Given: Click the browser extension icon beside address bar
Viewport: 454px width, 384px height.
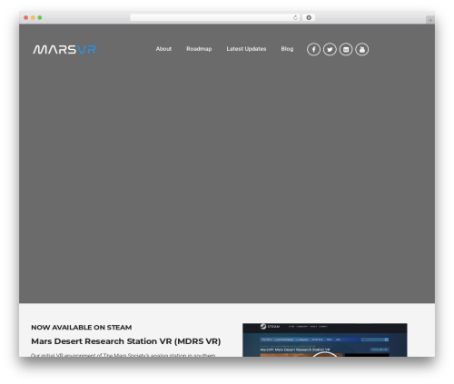Looking at the screenshot, I should [x=309, y=17].
